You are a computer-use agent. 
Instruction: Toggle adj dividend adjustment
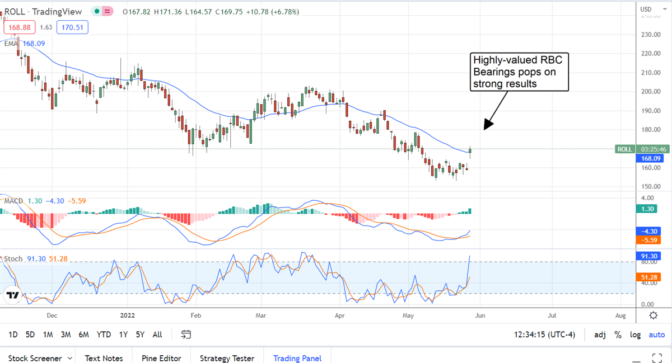(600, 334)
